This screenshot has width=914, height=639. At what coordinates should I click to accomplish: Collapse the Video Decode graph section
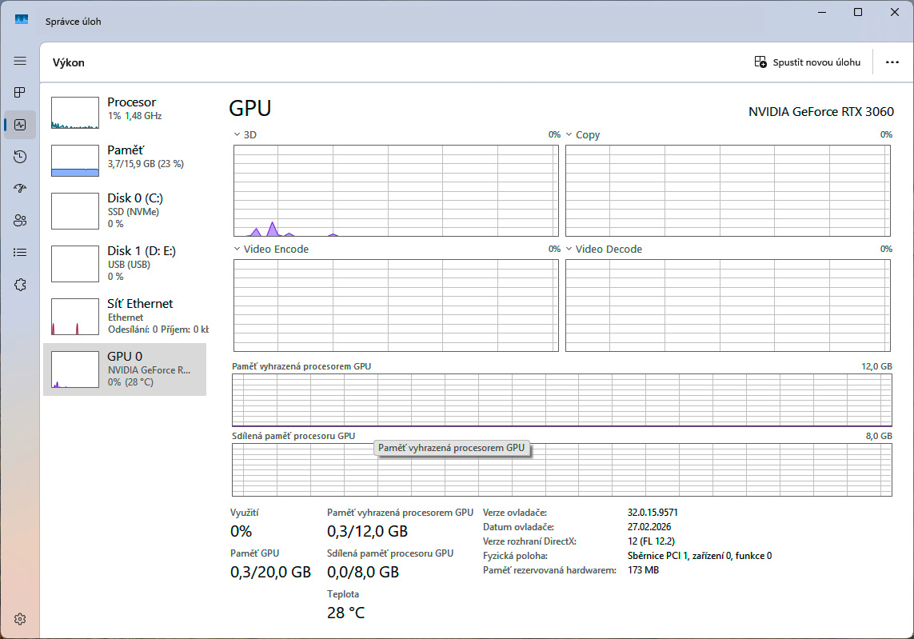pyautogui.click(x=568, y=249)
